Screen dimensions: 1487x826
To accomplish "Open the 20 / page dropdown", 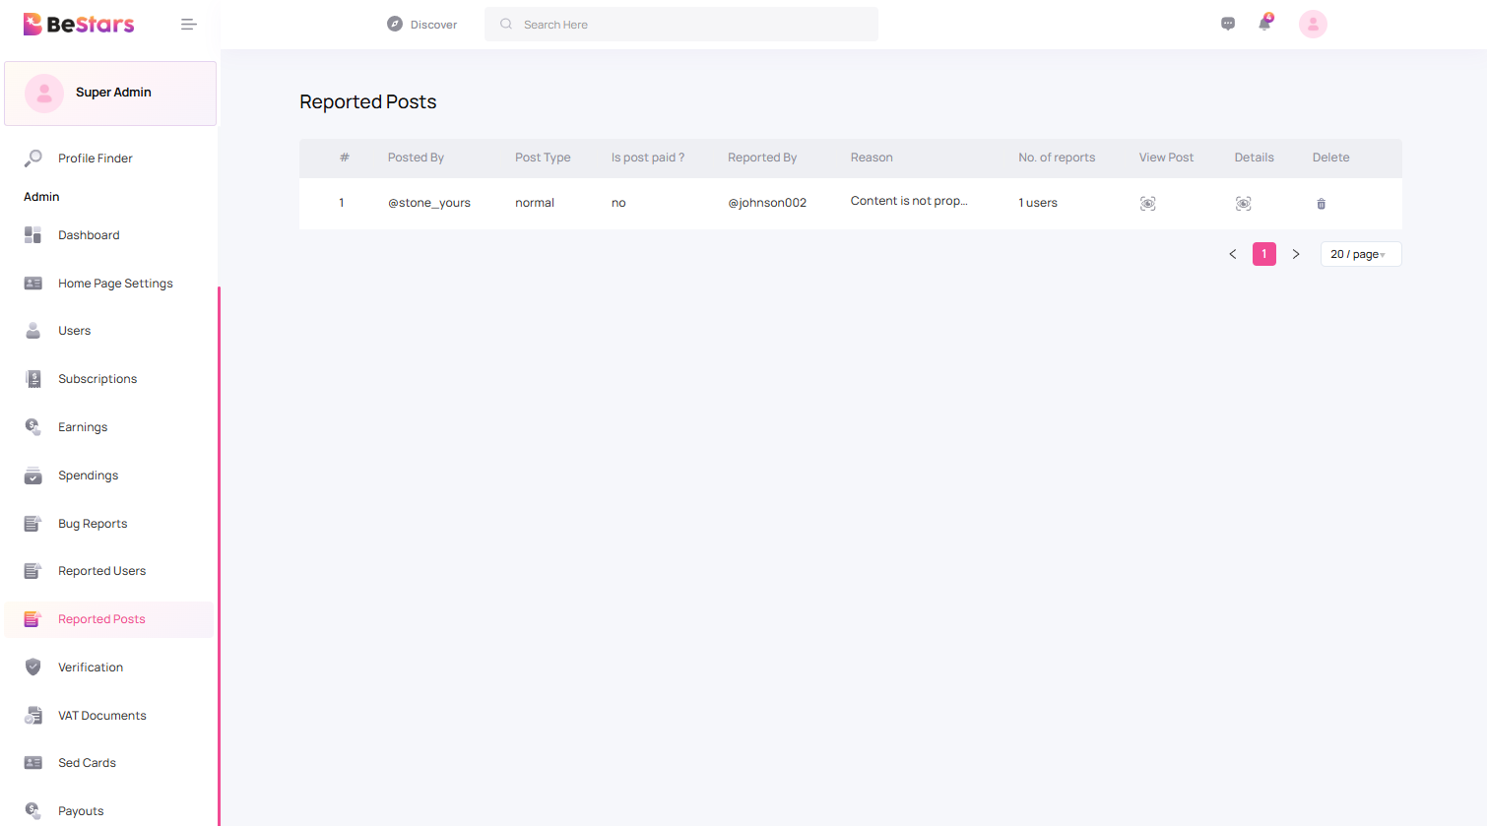I will (1360, 254).
